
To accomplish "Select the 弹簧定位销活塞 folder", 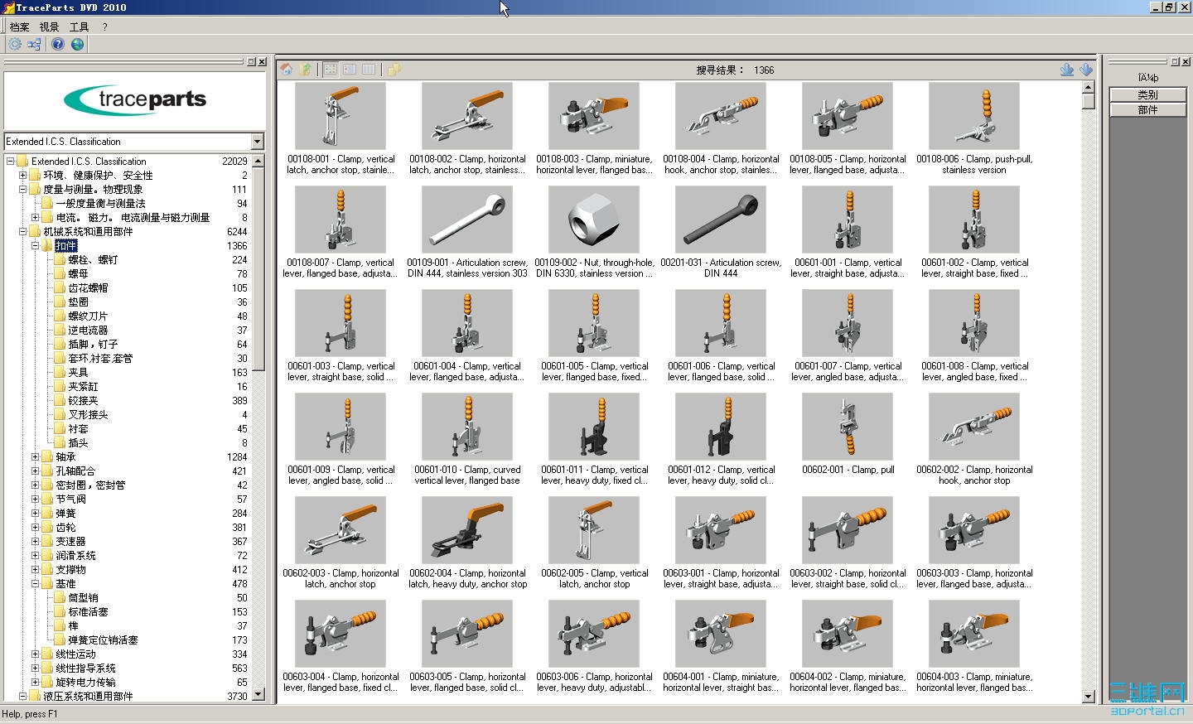I will tap(103, 640).
